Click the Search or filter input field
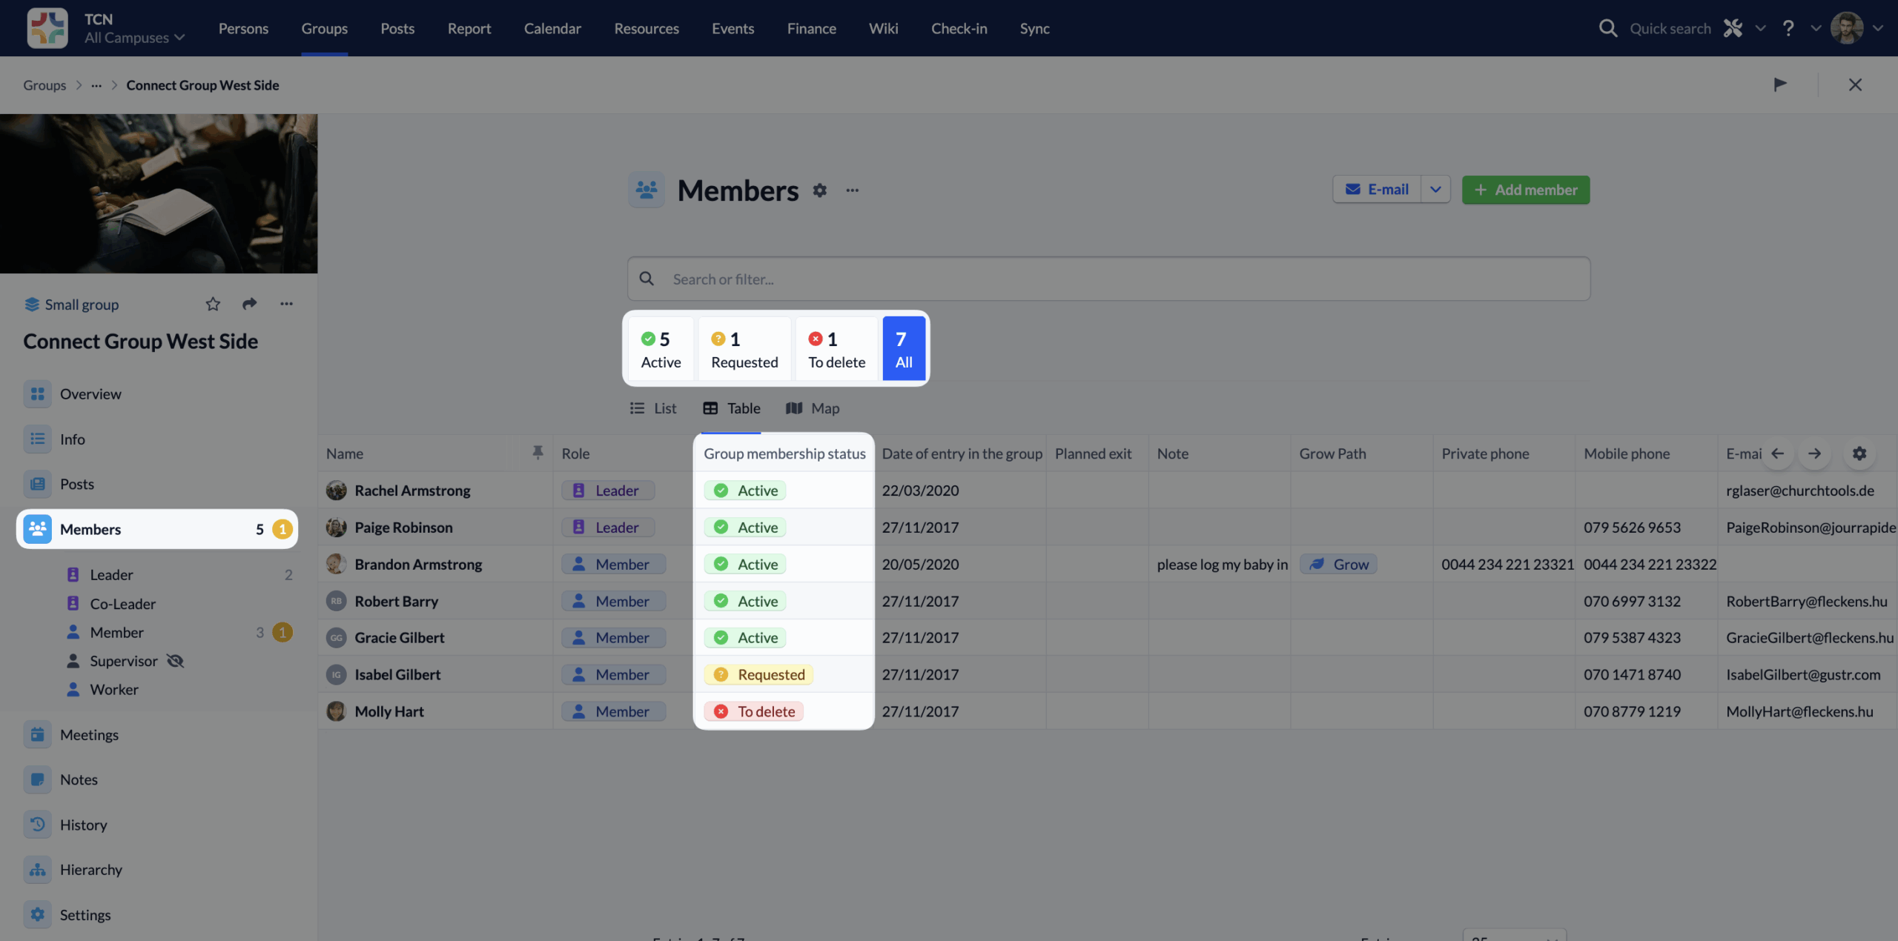This screenshot has height=941, width=1898. pyautogui.click(x=1108, y=279)
